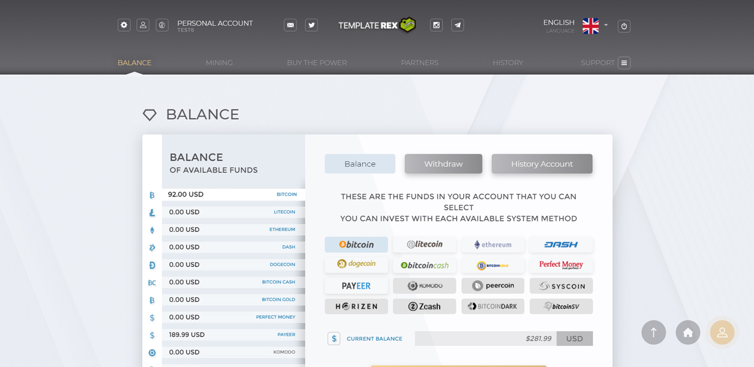Select the Horizen payment method button

pos(356,307)
